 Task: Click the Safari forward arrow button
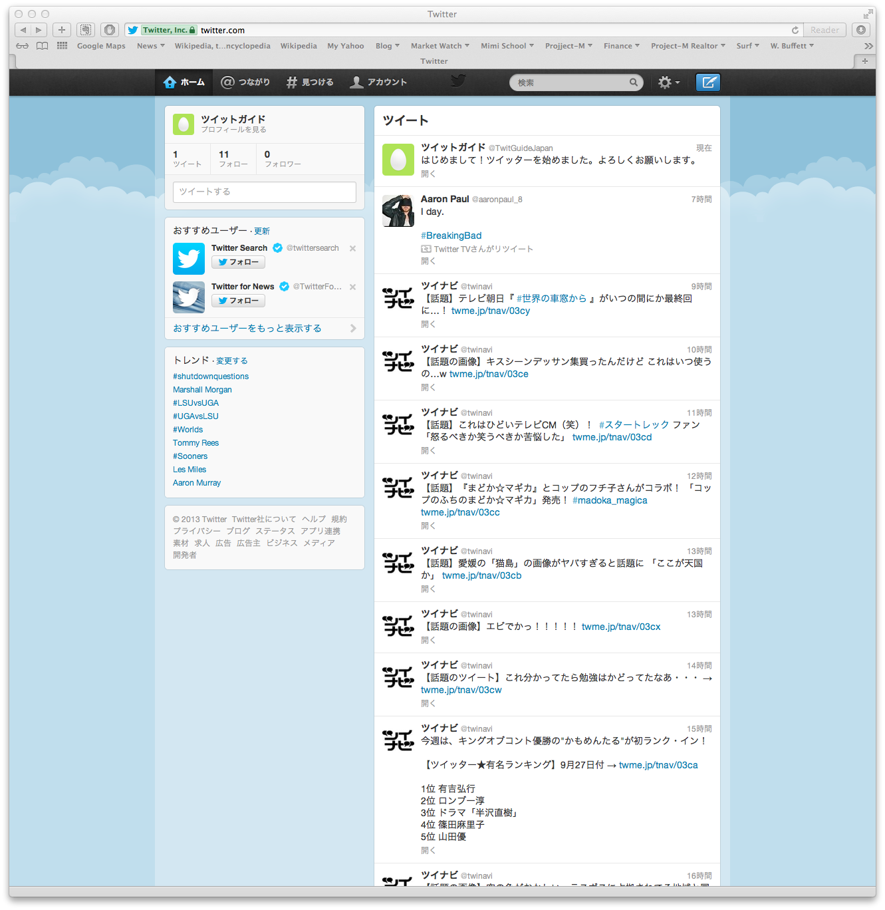coord(39,30)
